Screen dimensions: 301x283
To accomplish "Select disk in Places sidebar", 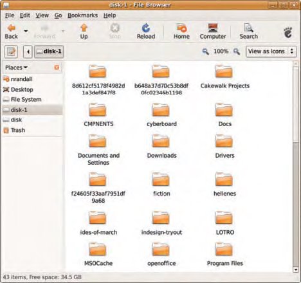I will tap(32, 120).
